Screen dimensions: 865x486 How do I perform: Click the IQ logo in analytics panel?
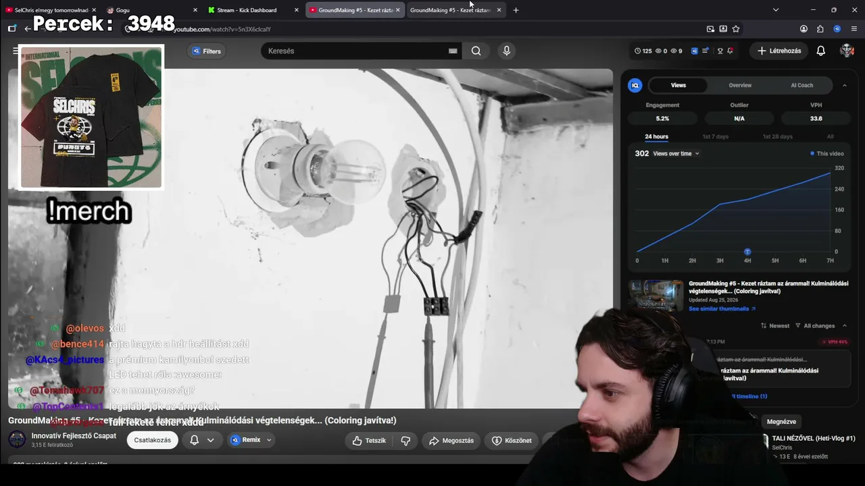(x=635, y=85)
